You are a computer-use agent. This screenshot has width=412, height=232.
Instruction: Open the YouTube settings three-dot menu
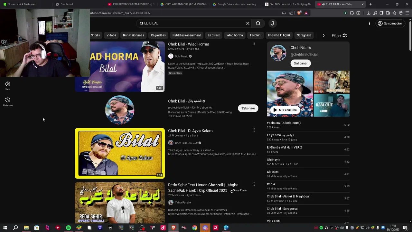[x=370, y=24]
